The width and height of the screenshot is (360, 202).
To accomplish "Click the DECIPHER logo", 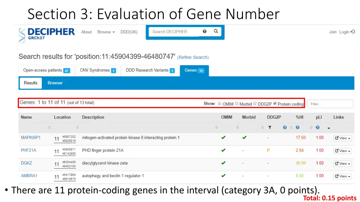I will (x=47, y=35).
